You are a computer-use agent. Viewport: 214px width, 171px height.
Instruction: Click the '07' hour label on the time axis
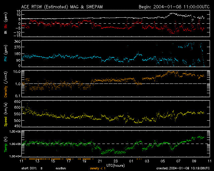[178, 161]
